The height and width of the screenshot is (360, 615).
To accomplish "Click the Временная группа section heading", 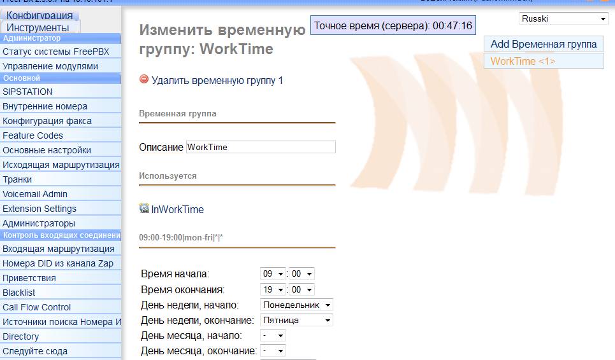I will click(178, 113).
